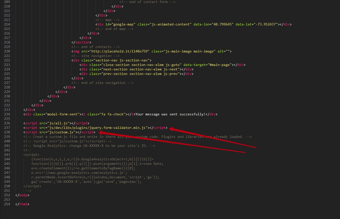Click the 'UA-XXXXX-X' string on line 249
340x219 pixels.
coord(67,182)
